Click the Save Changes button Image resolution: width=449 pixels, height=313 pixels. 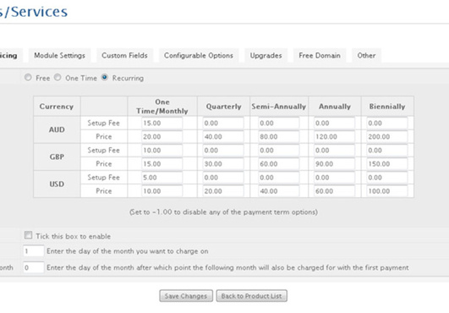point(186,296)
